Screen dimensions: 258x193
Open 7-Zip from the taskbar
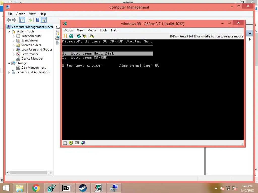[x=66, y=188]
